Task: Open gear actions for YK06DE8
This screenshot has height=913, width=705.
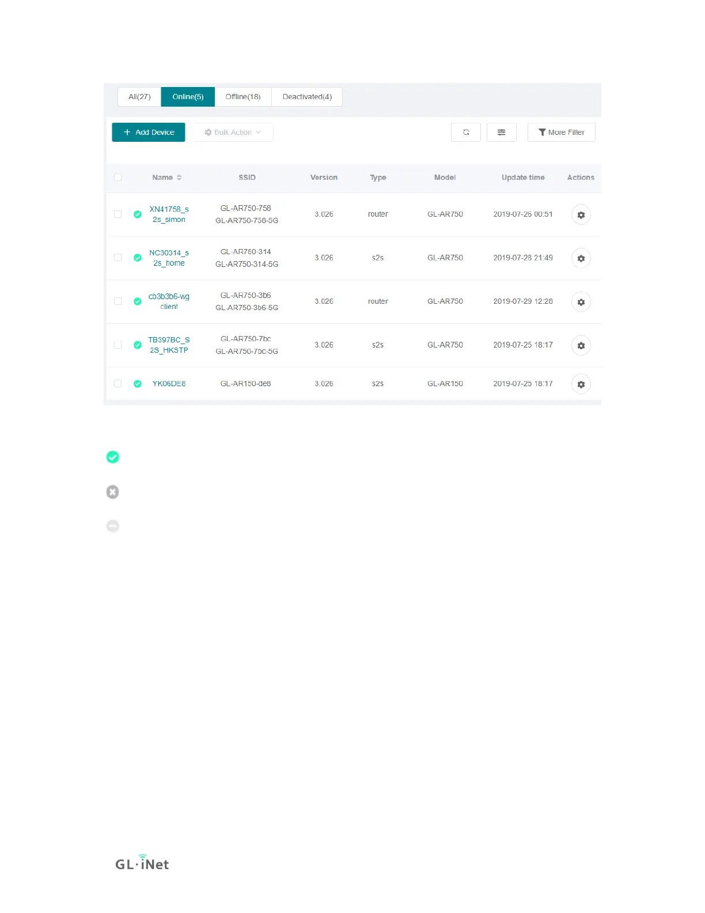Action: 581,384
